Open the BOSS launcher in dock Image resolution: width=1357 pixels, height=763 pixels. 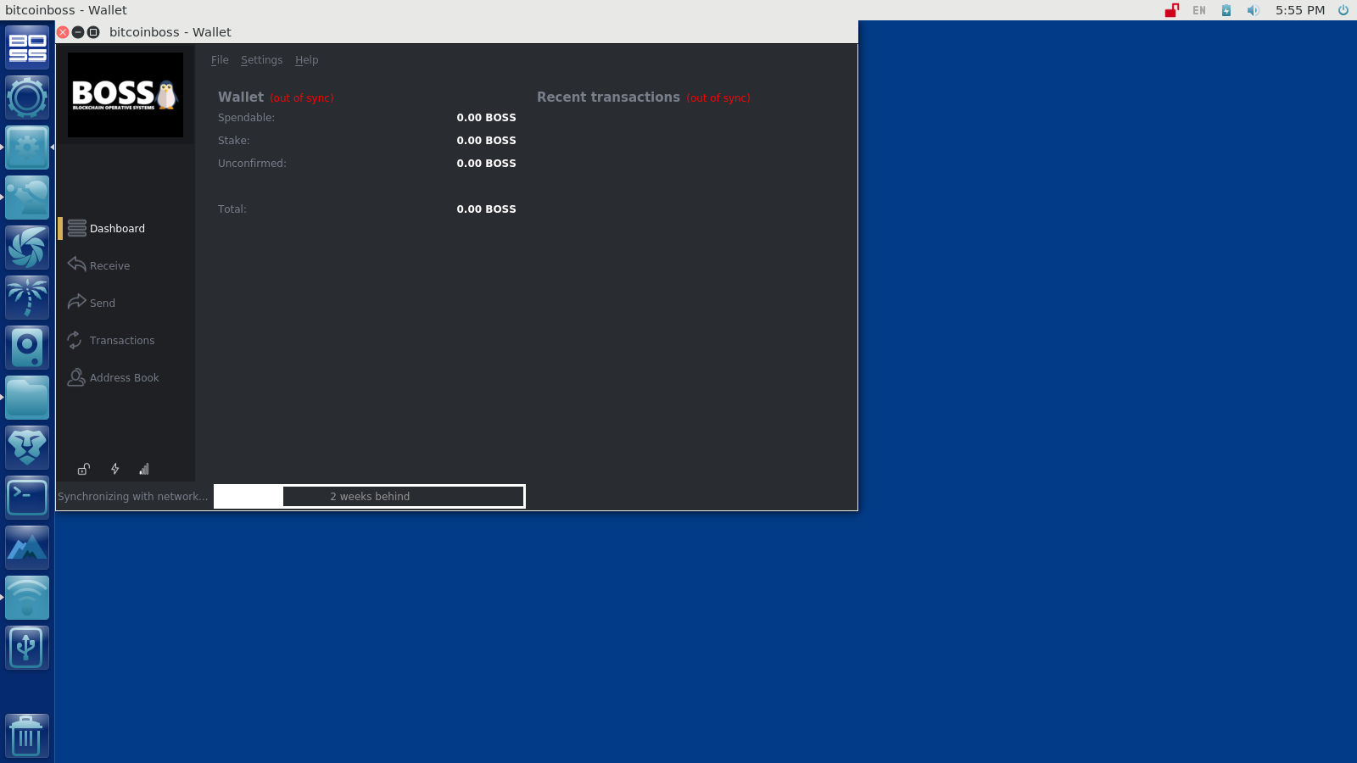click(x=27, y=47)
